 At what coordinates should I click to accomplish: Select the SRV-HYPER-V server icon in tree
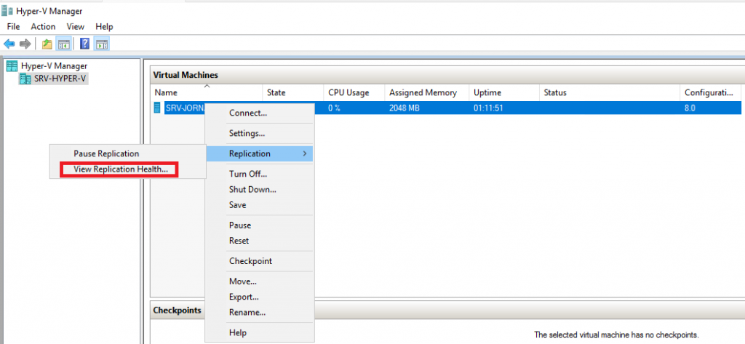tap(26, 79)
